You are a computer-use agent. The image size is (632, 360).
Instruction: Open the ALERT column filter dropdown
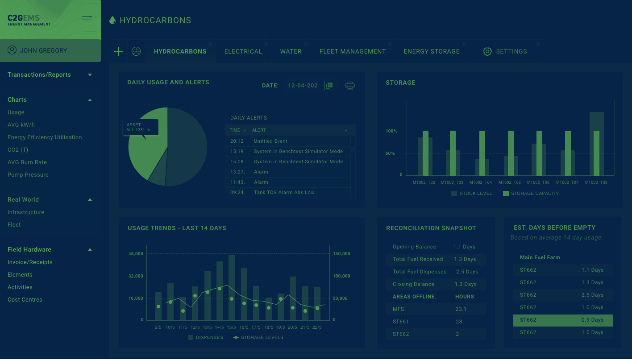click(346, 131)
